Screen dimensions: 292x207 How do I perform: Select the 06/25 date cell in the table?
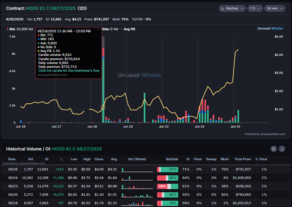pyautogui.click(x=13, y=169)
